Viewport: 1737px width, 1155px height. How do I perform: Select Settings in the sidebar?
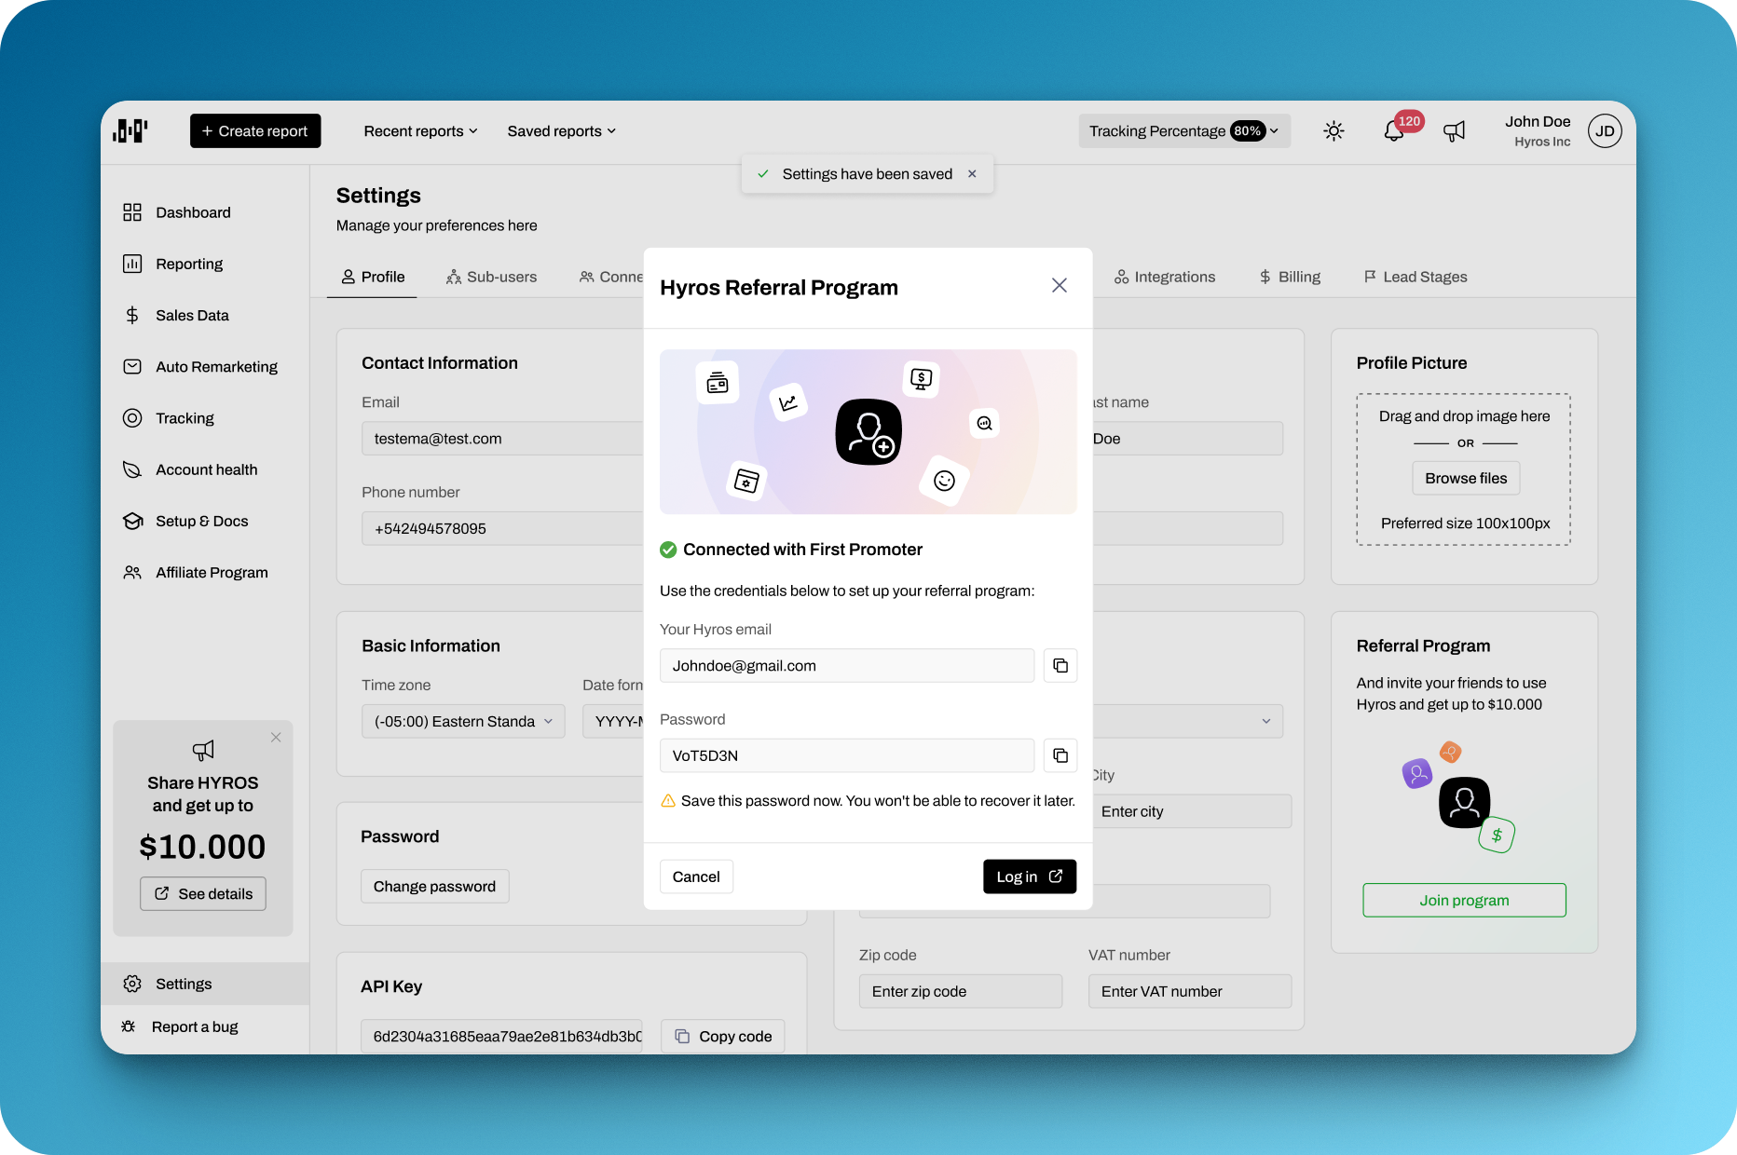[205, 984]
